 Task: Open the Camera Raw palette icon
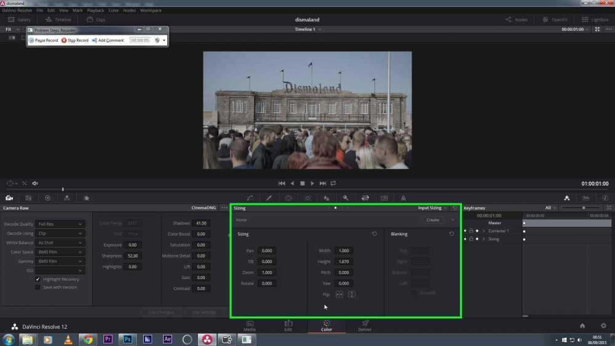9,198
